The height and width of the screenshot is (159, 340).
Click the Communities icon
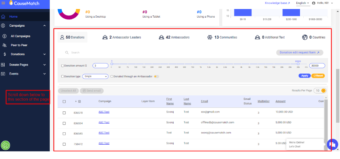210,37
